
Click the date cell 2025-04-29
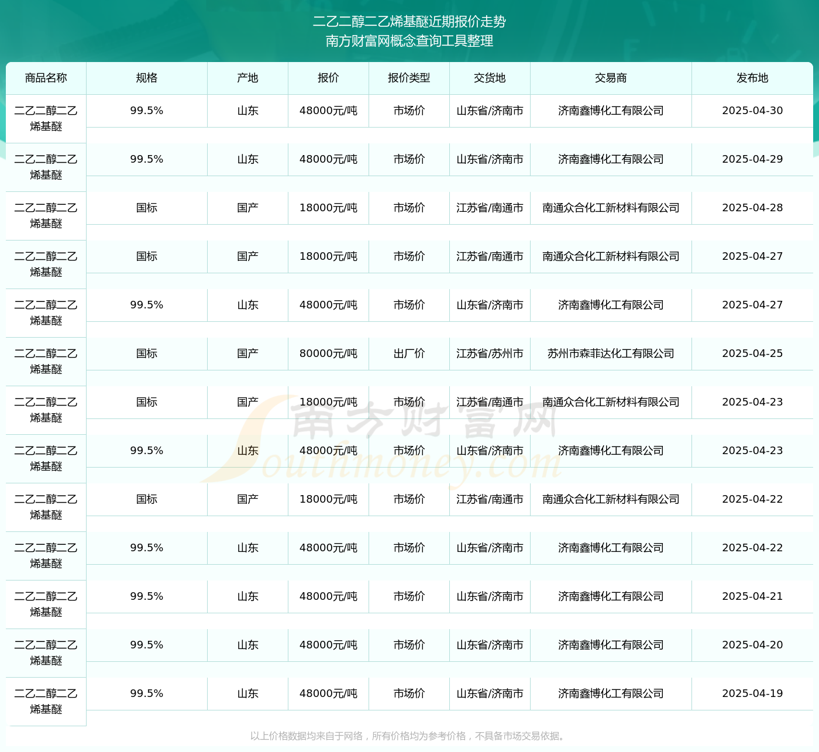point(753,159)
